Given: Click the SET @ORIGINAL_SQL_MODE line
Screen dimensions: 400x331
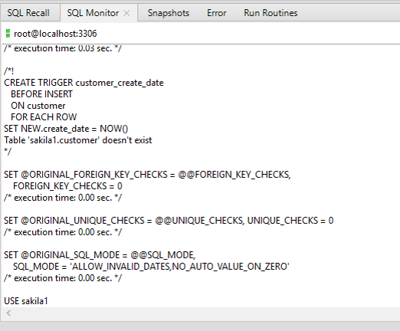Looking at the screenshot, I should coord(100,255).
